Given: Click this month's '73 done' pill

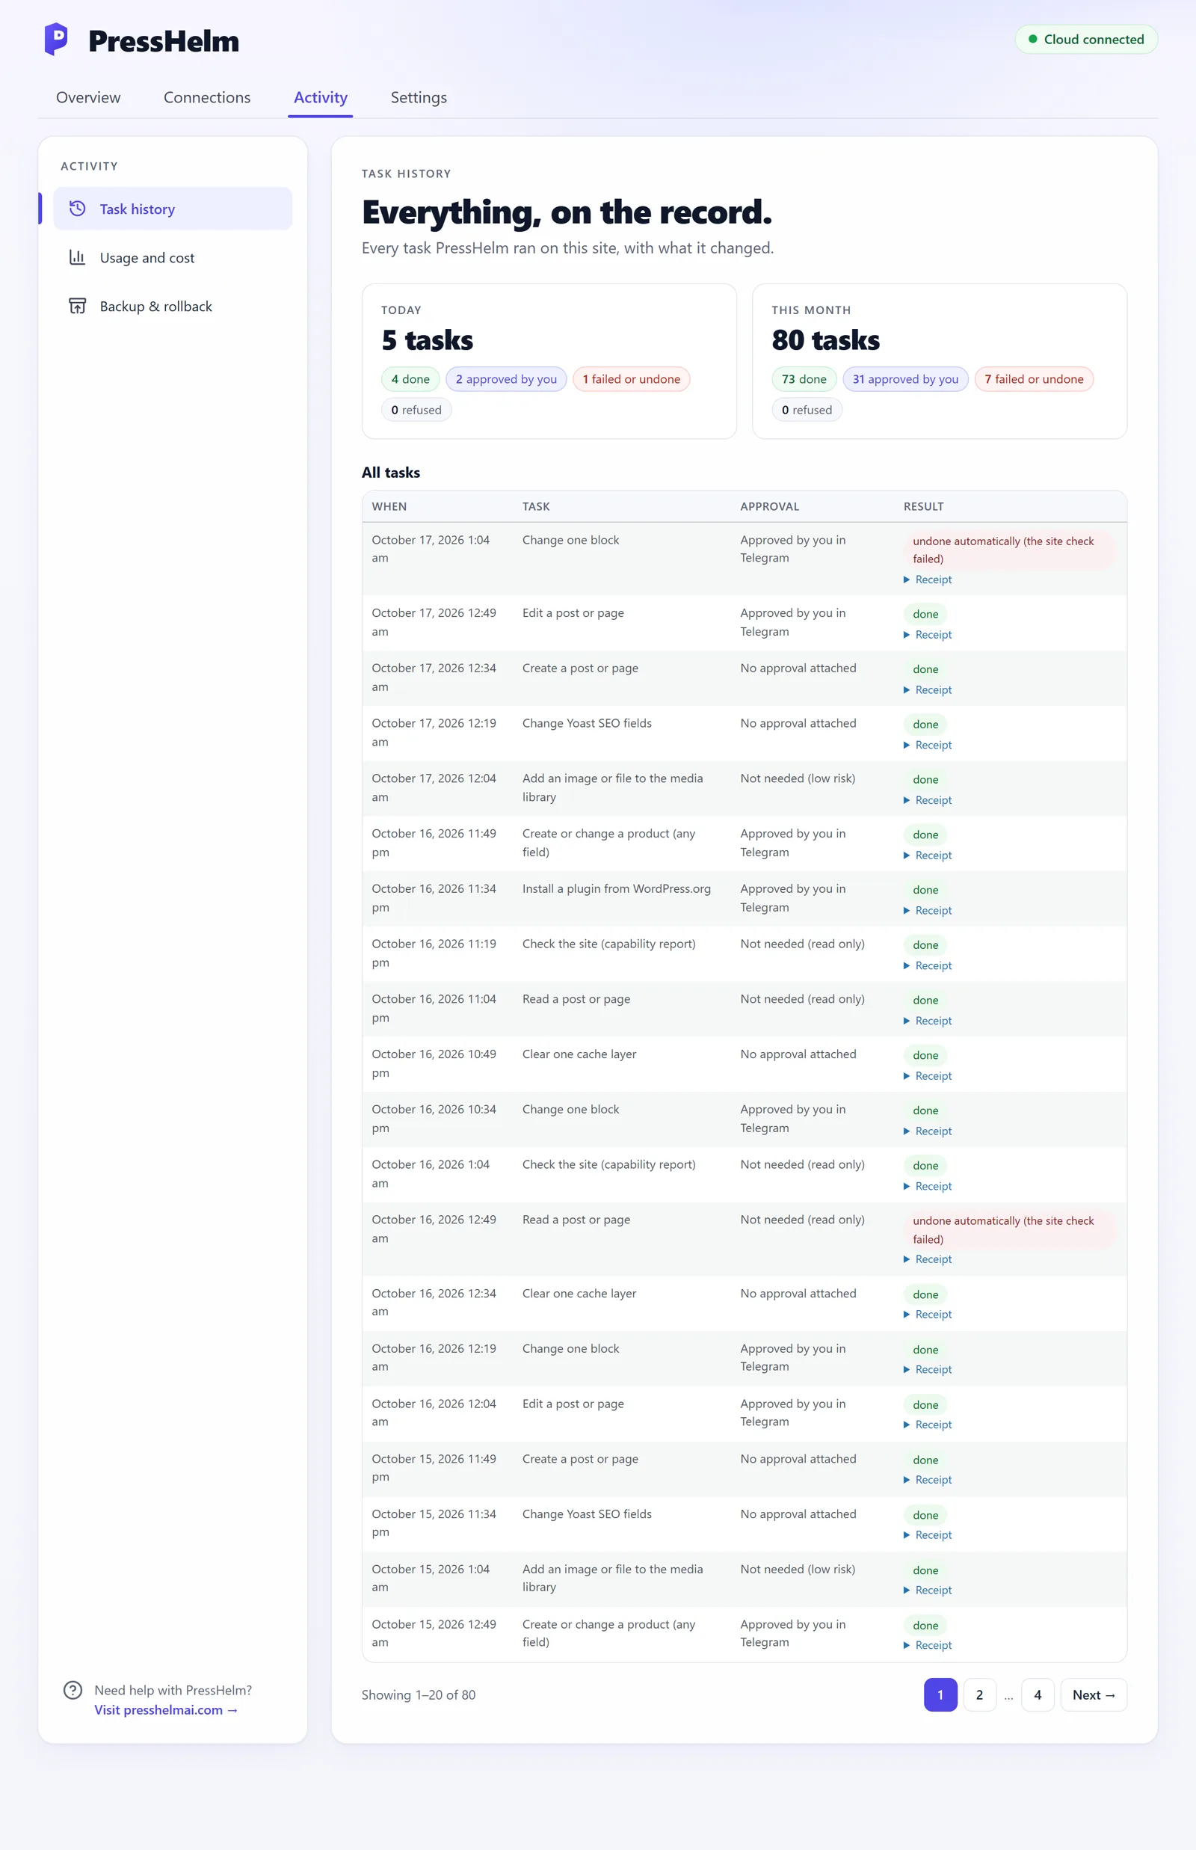Looking at the screenshot, I should pyautogui.click(x=804, y=379).
